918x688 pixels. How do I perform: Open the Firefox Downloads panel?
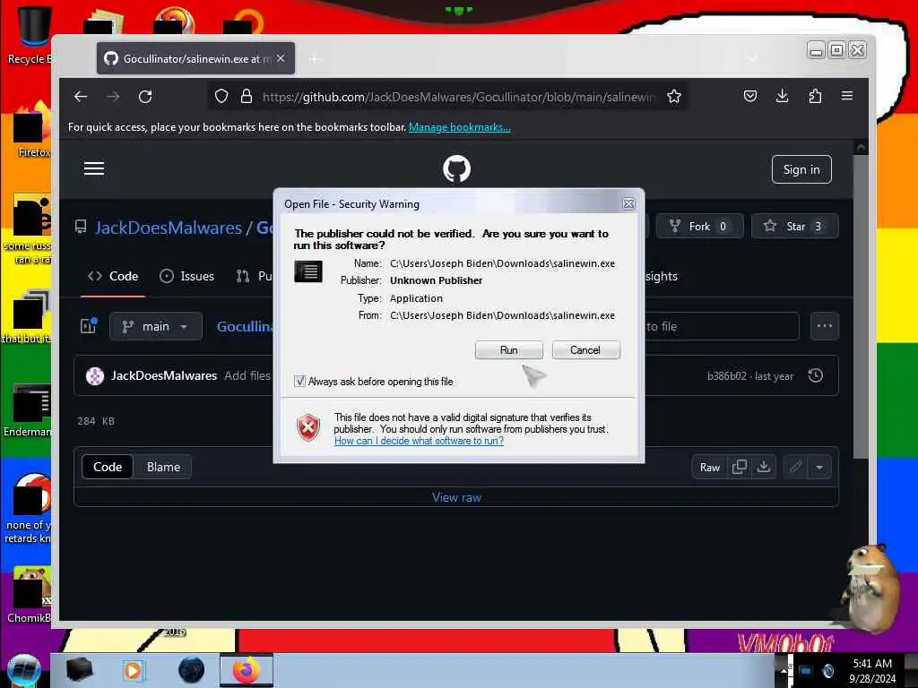tap(782, 96)
